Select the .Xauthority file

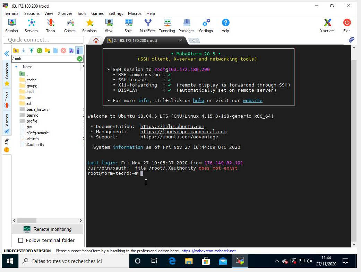(32, 145)
